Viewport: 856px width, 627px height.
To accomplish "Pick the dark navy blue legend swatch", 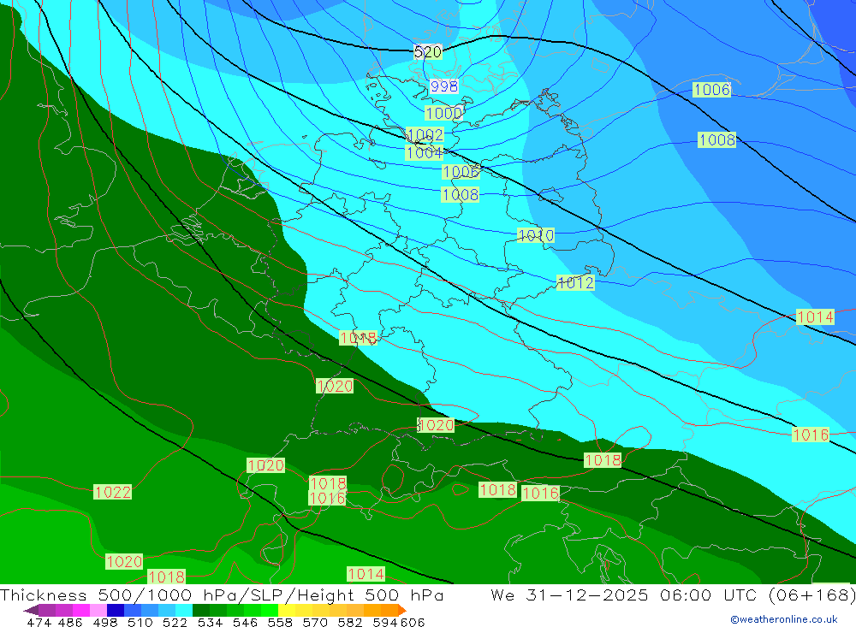I will coord(116,610).
